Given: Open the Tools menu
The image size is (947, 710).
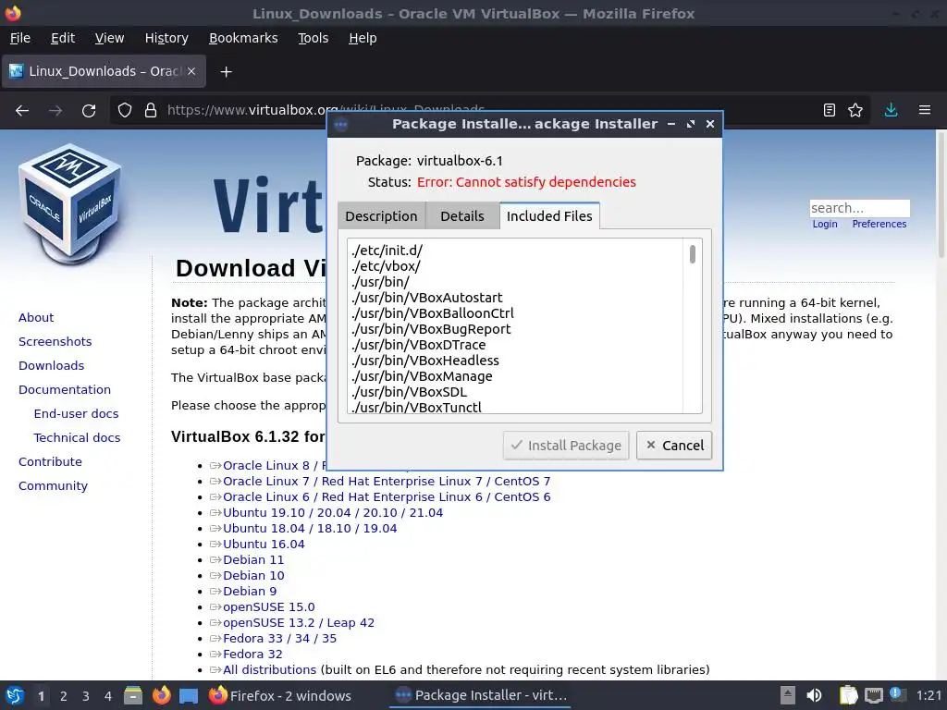Looking at the screenshot, I should coord(313,38).
